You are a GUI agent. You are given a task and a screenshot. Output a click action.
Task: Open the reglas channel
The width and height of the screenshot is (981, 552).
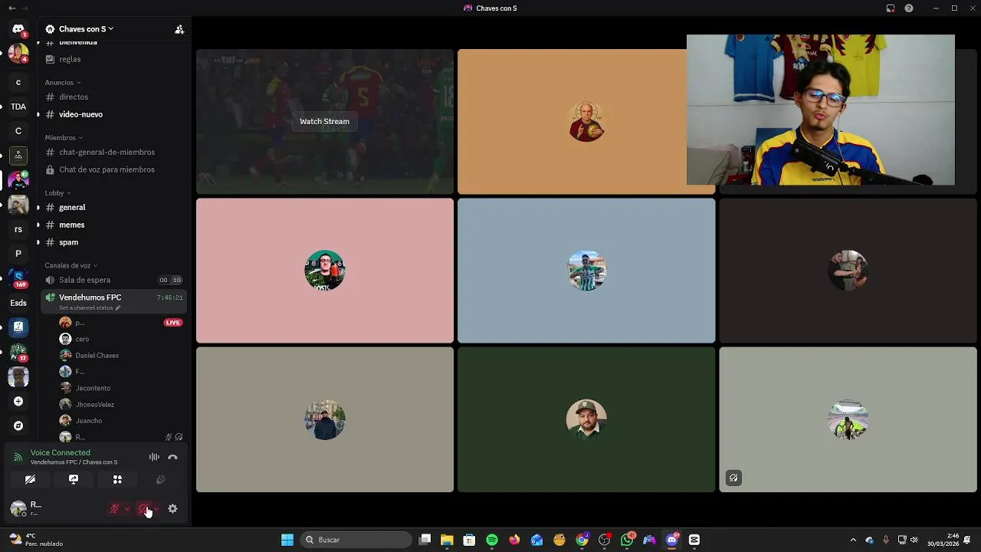pyautogui.click(x=113, y=59)
